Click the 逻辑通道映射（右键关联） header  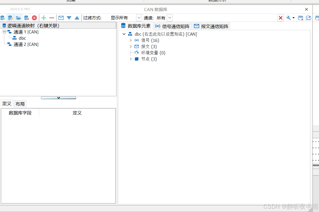58,25
